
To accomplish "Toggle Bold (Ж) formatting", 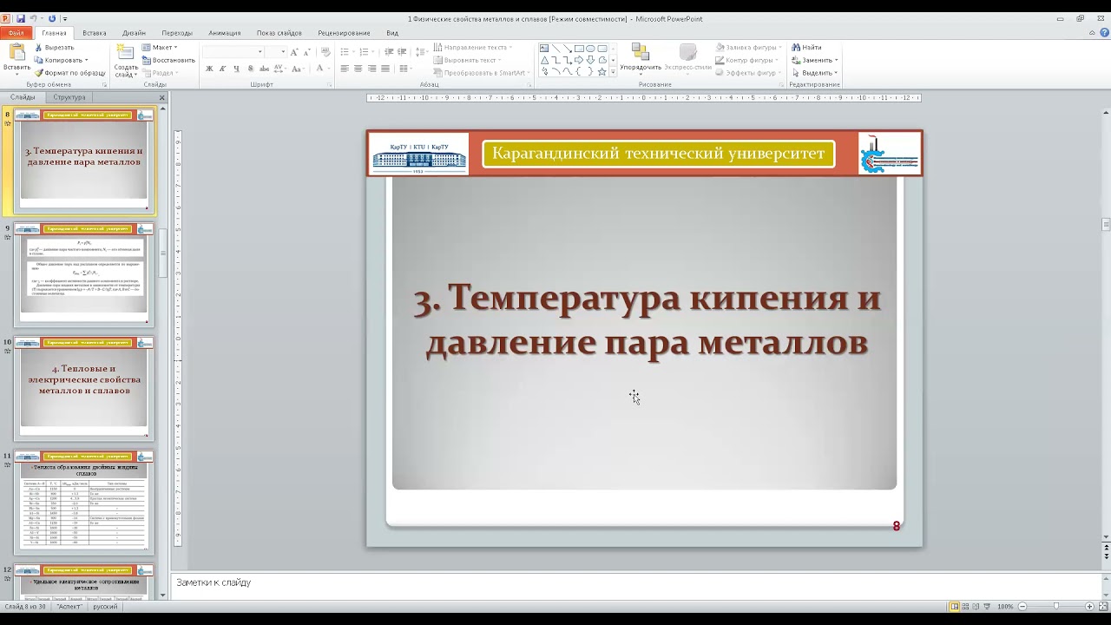I will (209, 69).
